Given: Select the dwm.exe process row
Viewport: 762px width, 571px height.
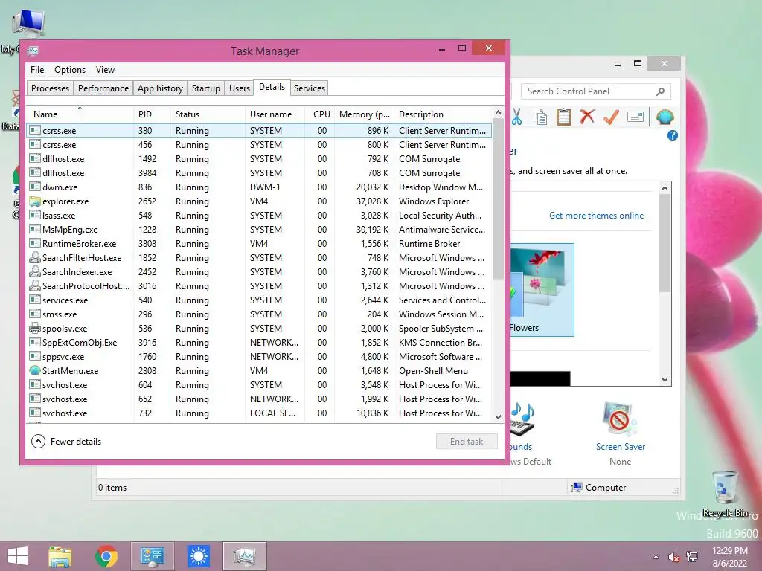Looking at the screenshot, I should coord(258,187).
